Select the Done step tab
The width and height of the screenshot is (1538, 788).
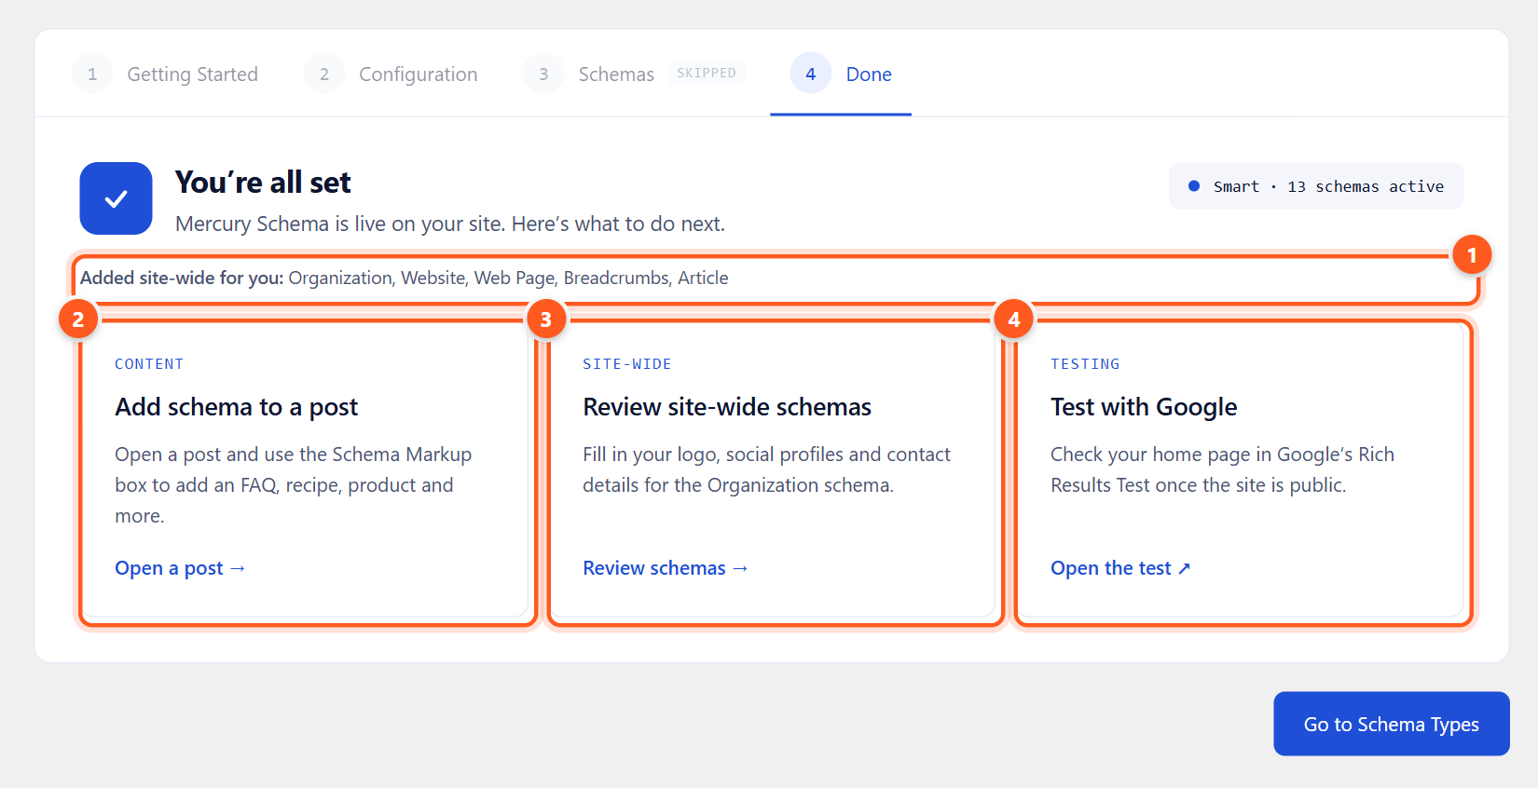[x=841, y=74]
